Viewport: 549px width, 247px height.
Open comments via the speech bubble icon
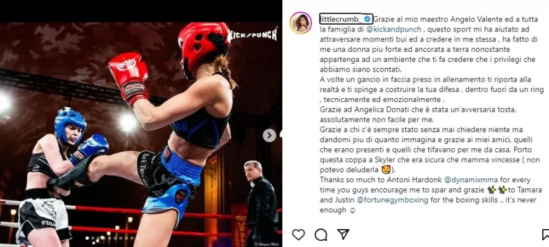[x=321, y=235]
